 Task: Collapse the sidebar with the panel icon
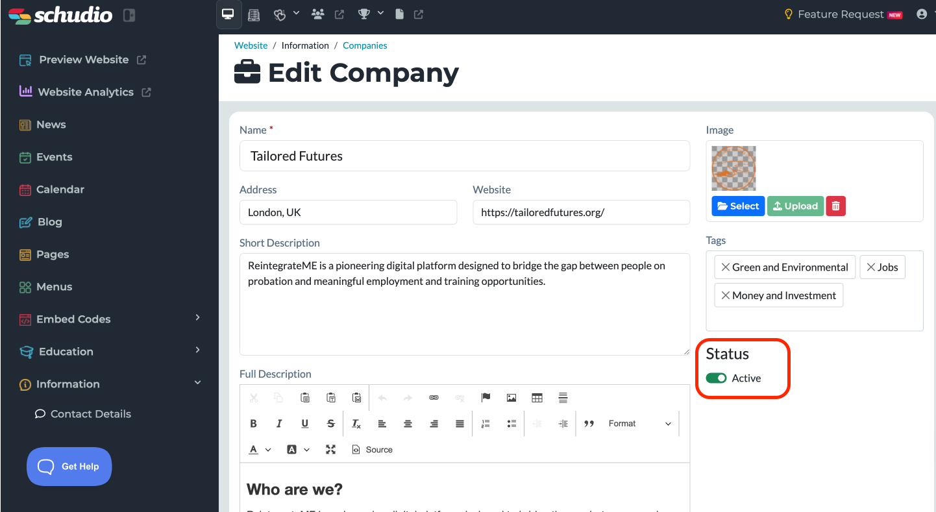129,15
